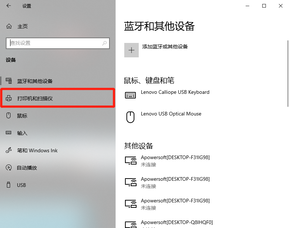The image size is (289, 228).
Task: Maximize the Settings window
Action: pos(264,6)
